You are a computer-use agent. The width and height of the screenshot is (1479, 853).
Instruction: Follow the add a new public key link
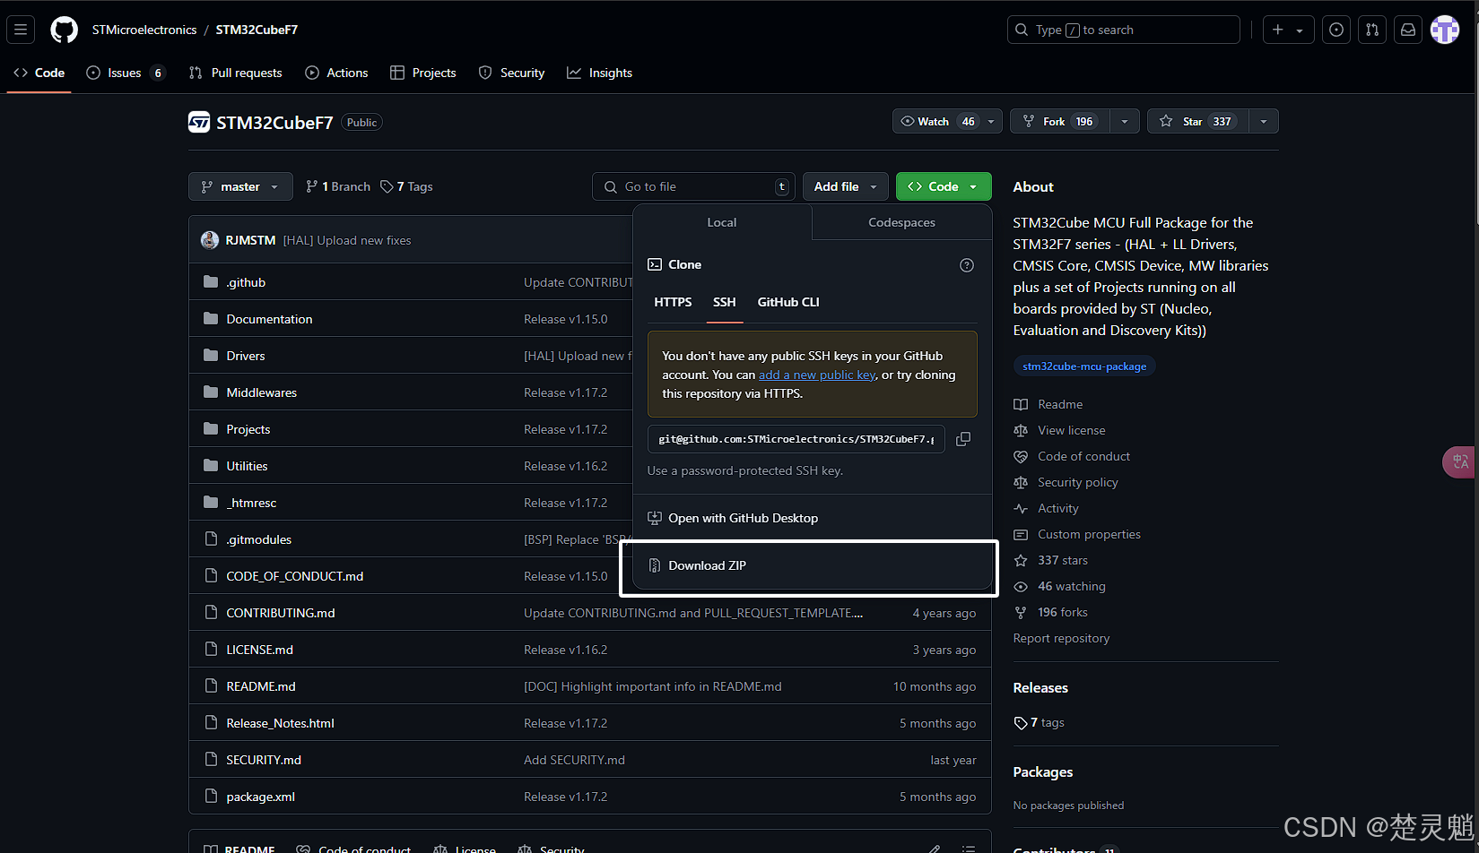[817, 375]
